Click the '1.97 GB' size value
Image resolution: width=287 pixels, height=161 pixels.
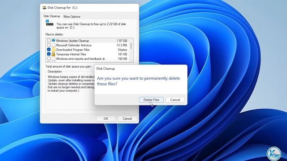[x=122, y=41]
